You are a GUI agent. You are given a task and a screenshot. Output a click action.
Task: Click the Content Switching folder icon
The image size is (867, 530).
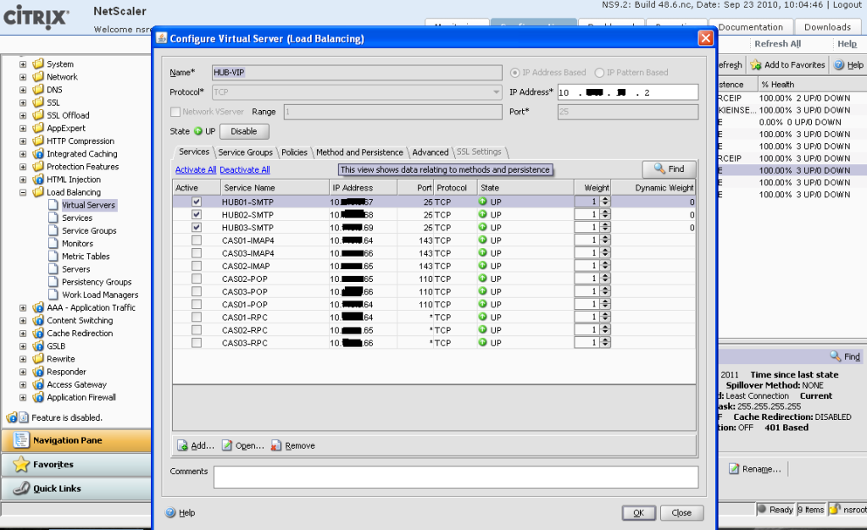(x=38, y=320)
